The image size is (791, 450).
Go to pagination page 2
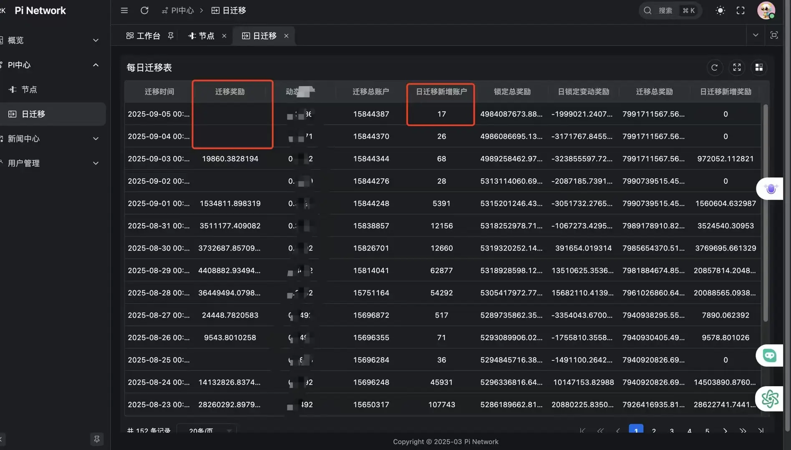[654, 431]
